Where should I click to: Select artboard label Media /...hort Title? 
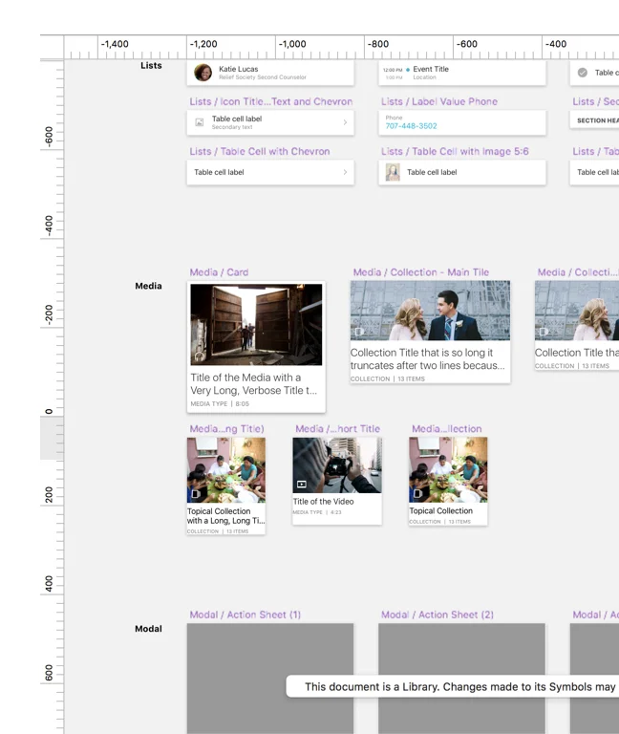click(338, 429)
